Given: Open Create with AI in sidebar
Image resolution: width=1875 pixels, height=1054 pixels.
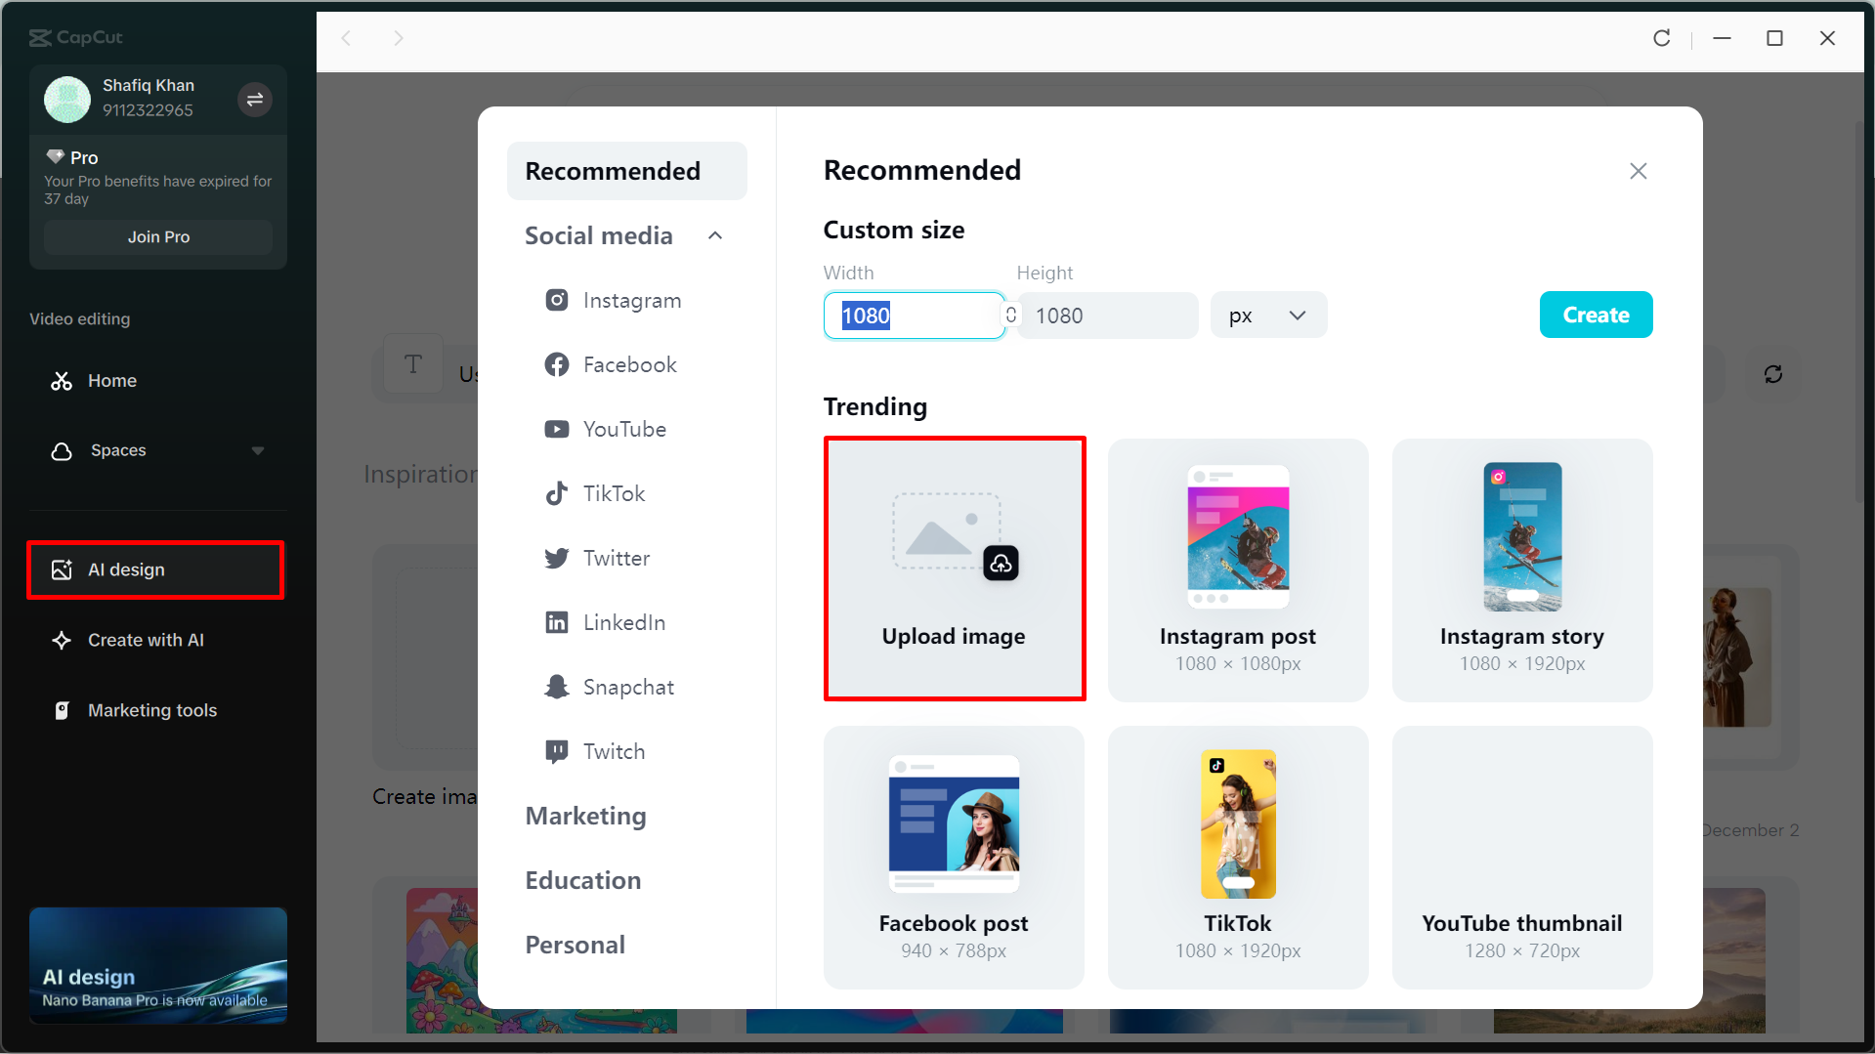Looking at the screenshot, I should pos(146,640).
